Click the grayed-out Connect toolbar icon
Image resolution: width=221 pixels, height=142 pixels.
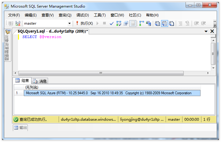click(x=11, y=23)
